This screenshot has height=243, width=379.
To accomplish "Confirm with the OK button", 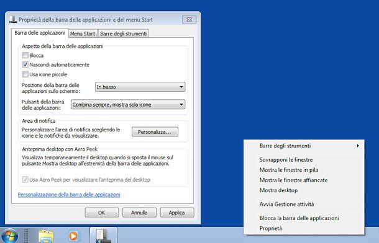I will pyautogui.click(x=102, y=213).
